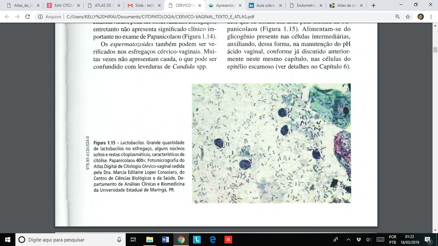Close the Slide - kelly tab
This screenshot has width=438, height=246.
tap(159, 5)
